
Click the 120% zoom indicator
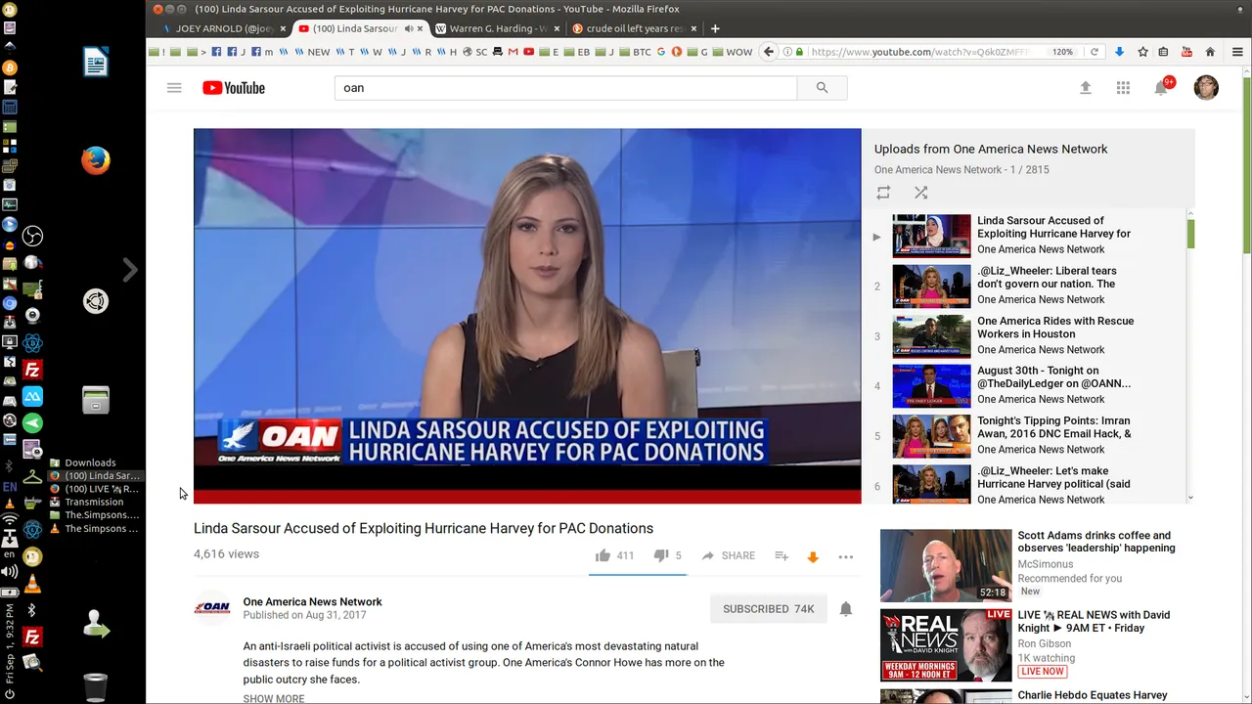pyautogui.click(x=1063, y=52)
